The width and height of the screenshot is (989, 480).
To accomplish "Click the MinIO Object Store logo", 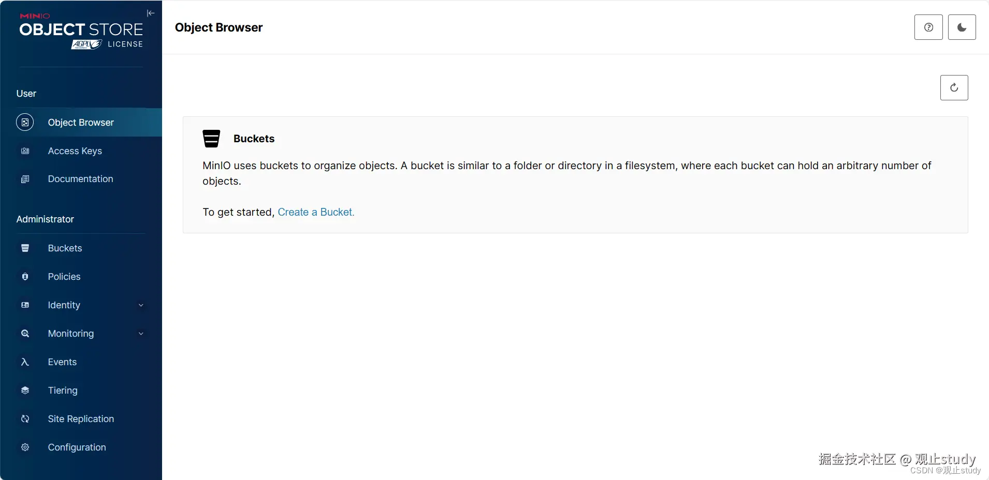I will pos(81,32).
